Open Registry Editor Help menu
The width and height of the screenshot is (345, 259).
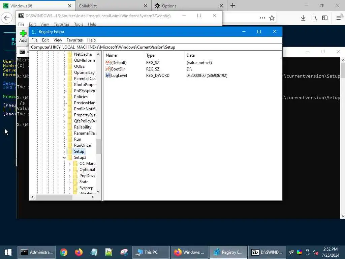91,40
